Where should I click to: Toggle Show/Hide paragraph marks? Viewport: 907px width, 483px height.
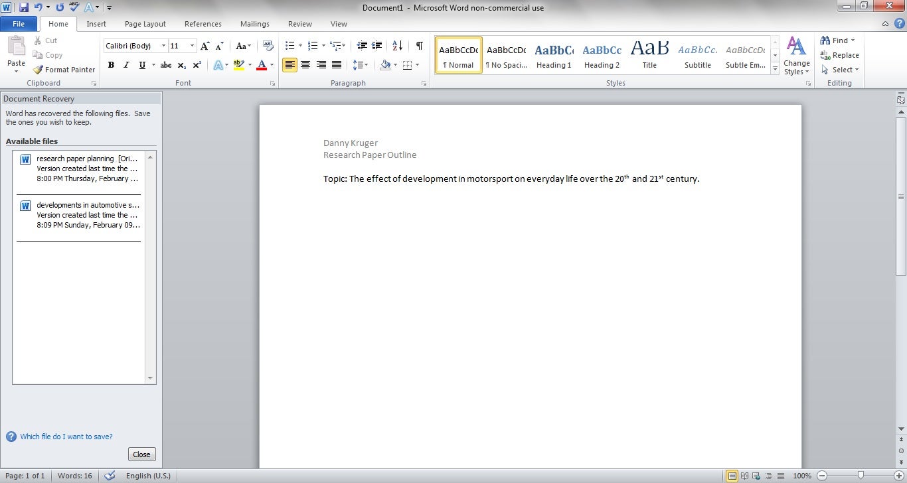[x=419, y=46]
